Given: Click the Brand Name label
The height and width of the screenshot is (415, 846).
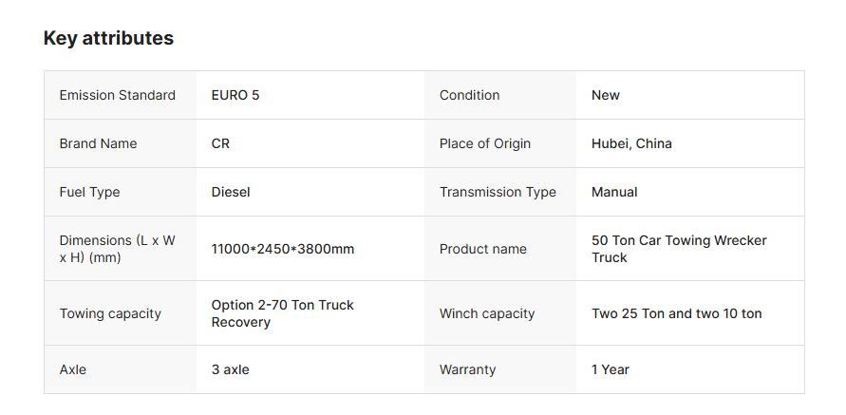Looking at the screenshot, I should click(98, 143).
